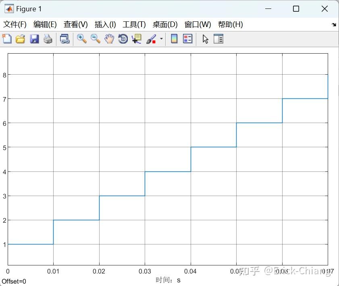This screenshot has width=339, height=286.
Task: Activate the Pan hand tool
Action: tap(109, 39)
